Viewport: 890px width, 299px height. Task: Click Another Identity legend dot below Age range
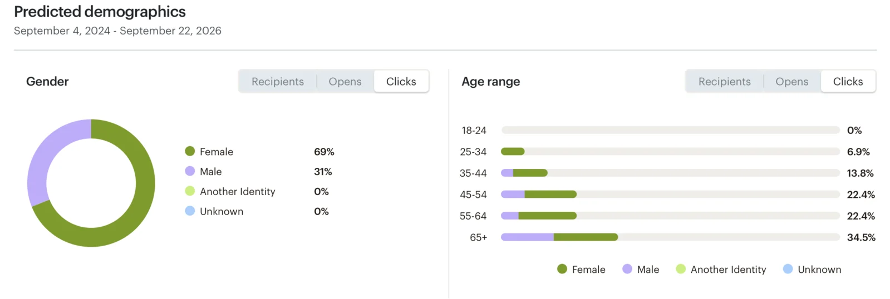[x=681, y=269]
